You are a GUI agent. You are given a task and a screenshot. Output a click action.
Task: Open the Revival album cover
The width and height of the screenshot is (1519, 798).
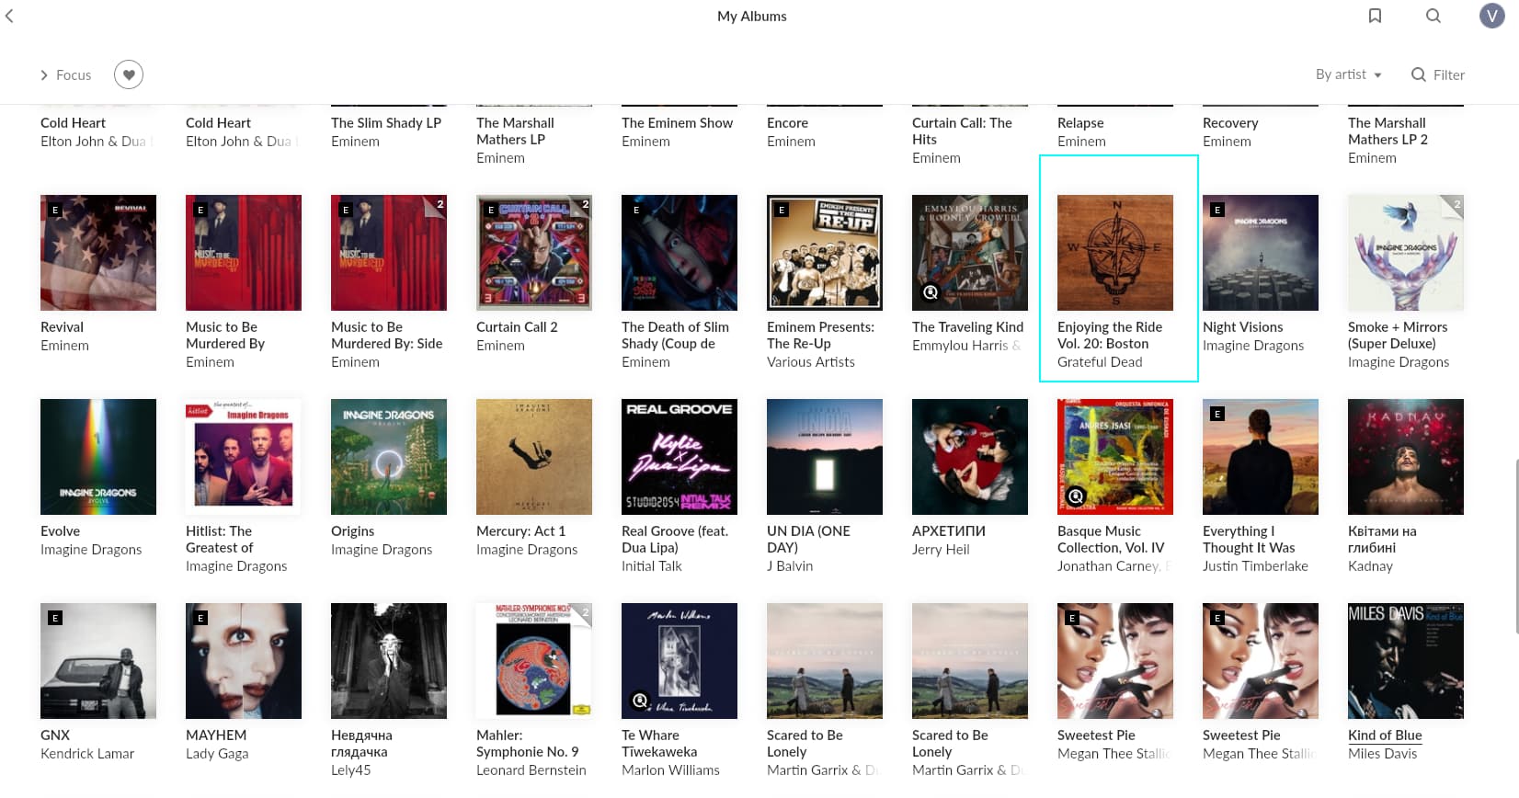(98, 253)
